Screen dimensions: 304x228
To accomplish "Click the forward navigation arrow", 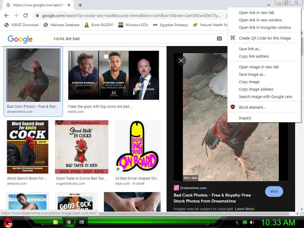I will tap(16, 15).
